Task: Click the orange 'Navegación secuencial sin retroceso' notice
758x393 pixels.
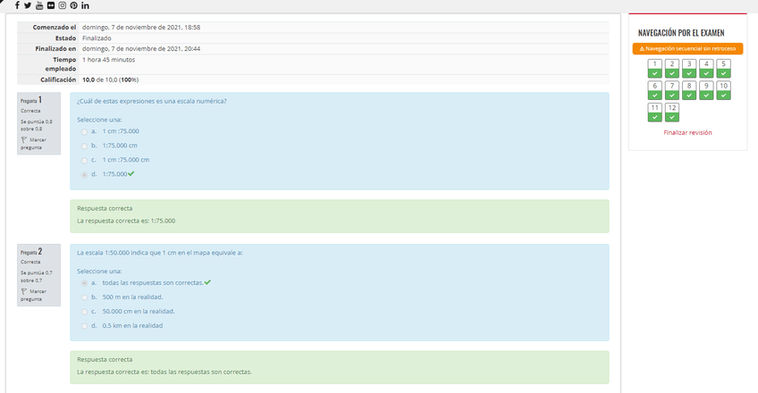Action: (687, 49)
